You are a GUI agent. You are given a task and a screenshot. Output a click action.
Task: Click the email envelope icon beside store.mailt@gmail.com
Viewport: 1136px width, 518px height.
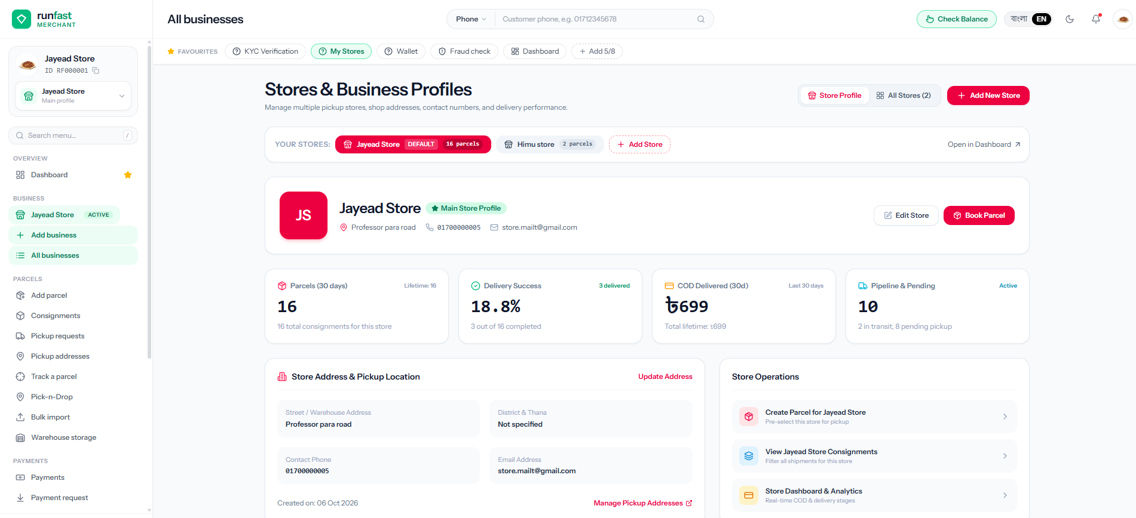tap(494, 227)
